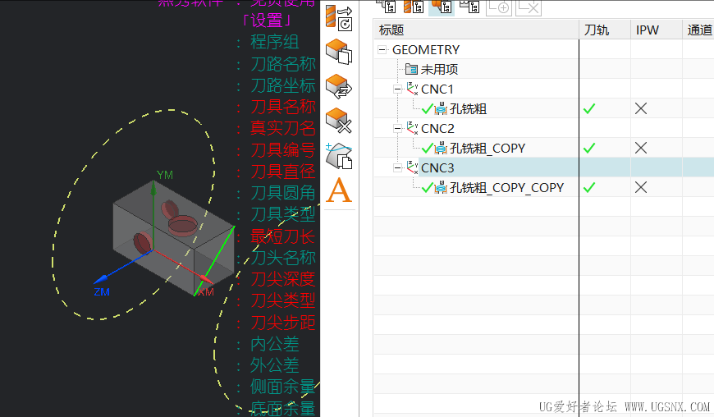714x417 pixels.
Task: Click the 刀尖步距 label
Action: pos(283,323)
